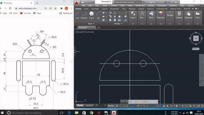Click the Copy tool in Modify panel
This screenshot has height=115, width=204.
click(110, 16)
